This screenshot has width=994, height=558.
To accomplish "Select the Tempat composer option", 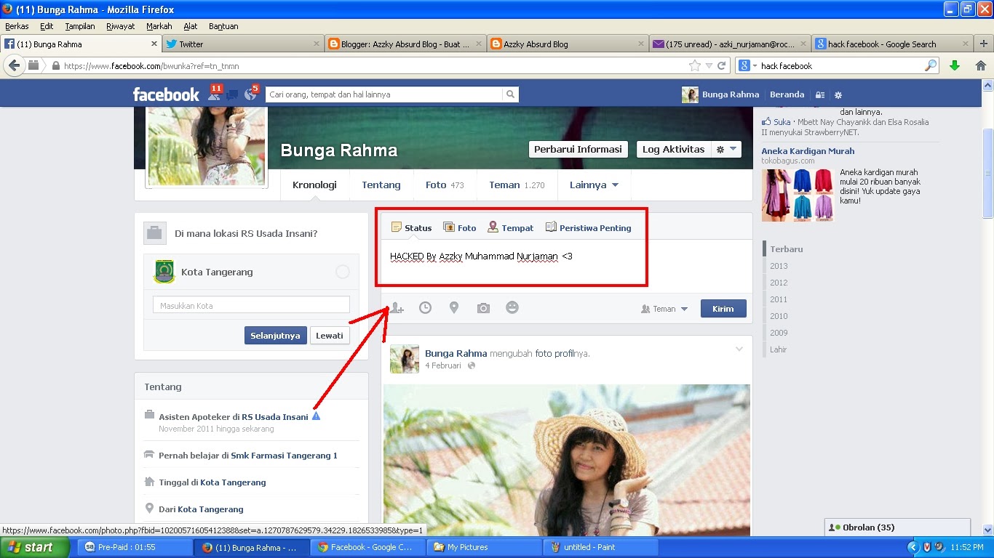I will (510, 227).
